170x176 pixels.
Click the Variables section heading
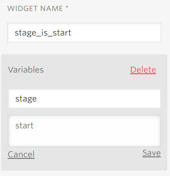coord(26,69)
